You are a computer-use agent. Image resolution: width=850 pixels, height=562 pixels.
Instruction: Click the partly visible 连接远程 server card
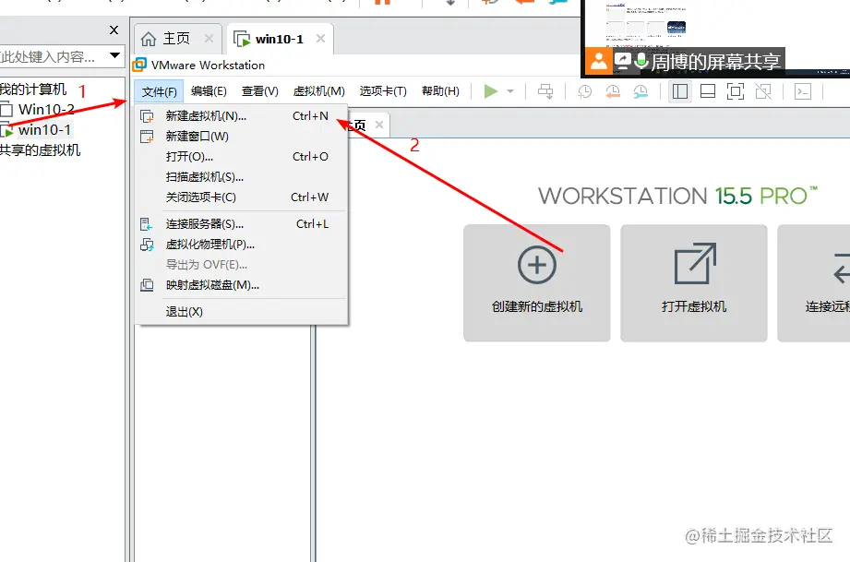(814, 283)
